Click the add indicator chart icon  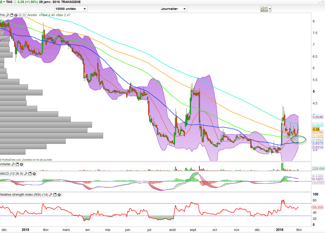point(264,9)
